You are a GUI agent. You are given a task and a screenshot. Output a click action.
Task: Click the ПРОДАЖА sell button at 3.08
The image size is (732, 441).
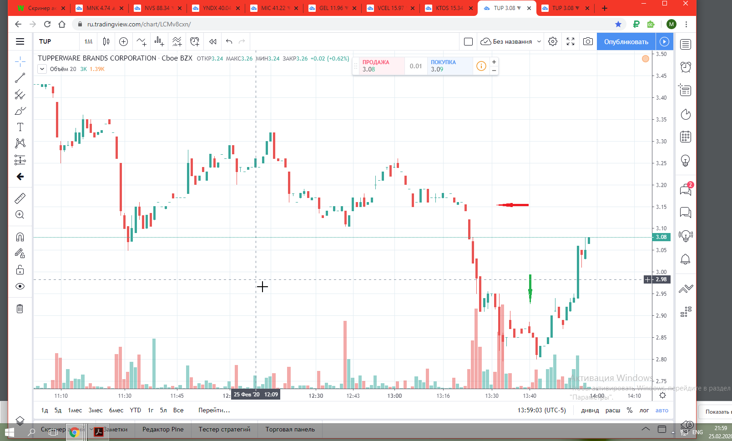pyautogui.click(x=381, y=66)
